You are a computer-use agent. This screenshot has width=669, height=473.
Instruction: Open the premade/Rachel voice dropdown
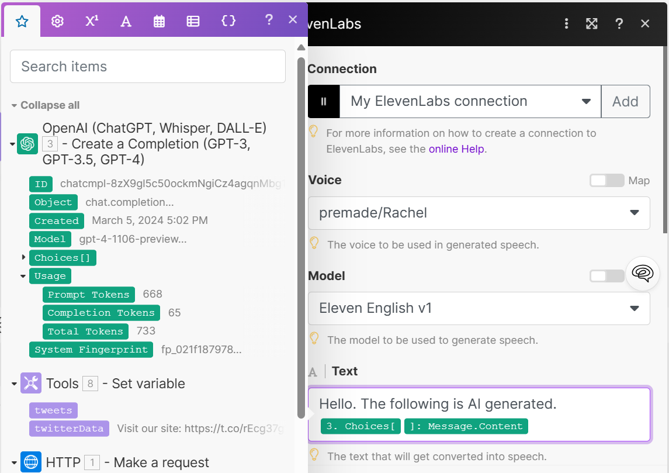(479, 213)
